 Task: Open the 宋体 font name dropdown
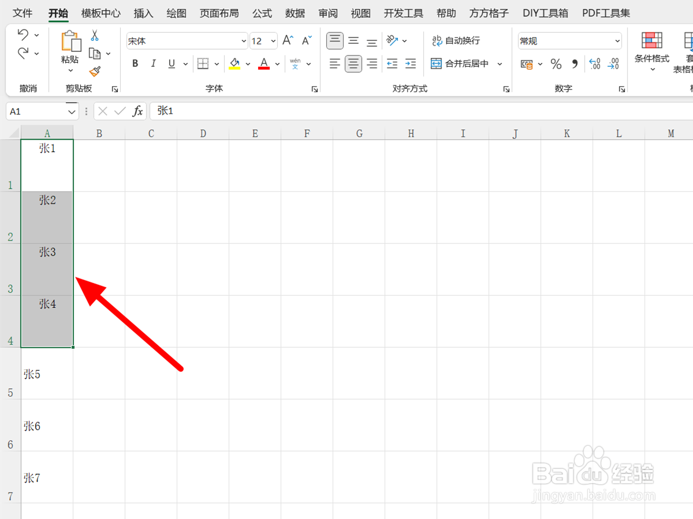[243, 41]
